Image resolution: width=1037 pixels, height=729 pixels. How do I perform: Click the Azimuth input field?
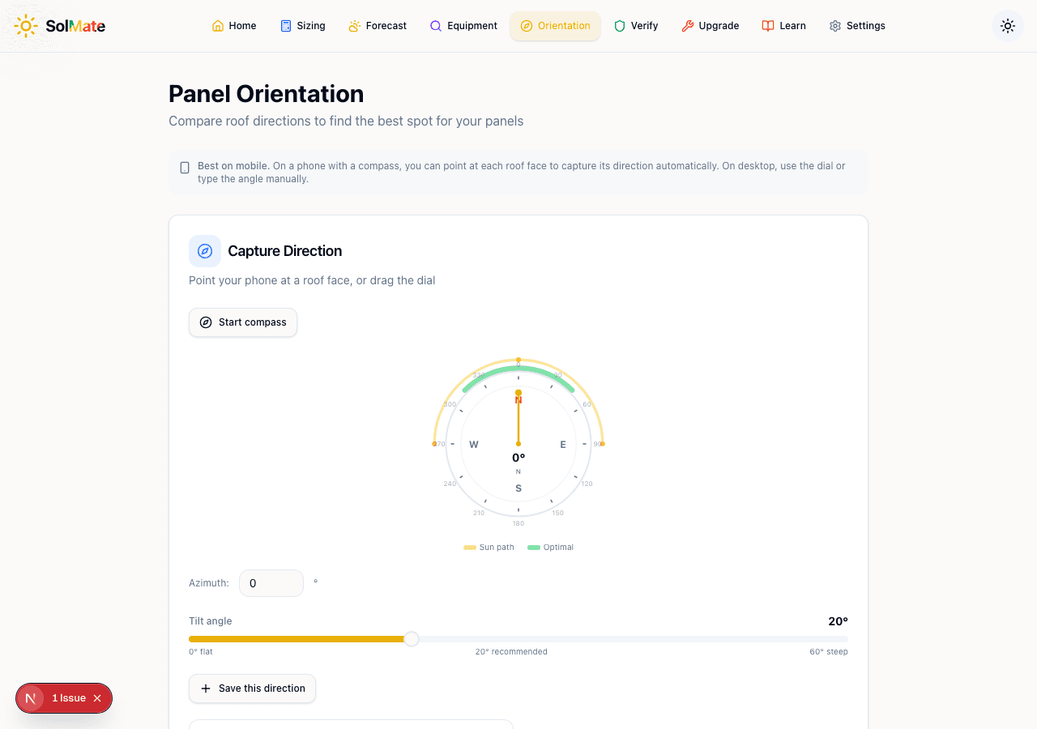tap(271, 582)
